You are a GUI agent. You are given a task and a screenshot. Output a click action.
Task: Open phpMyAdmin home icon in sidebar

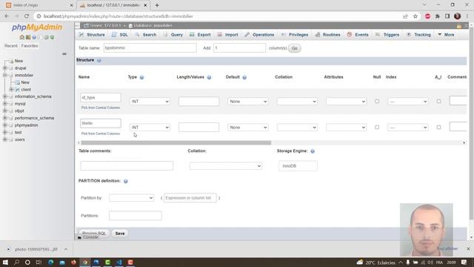point(21,37)
